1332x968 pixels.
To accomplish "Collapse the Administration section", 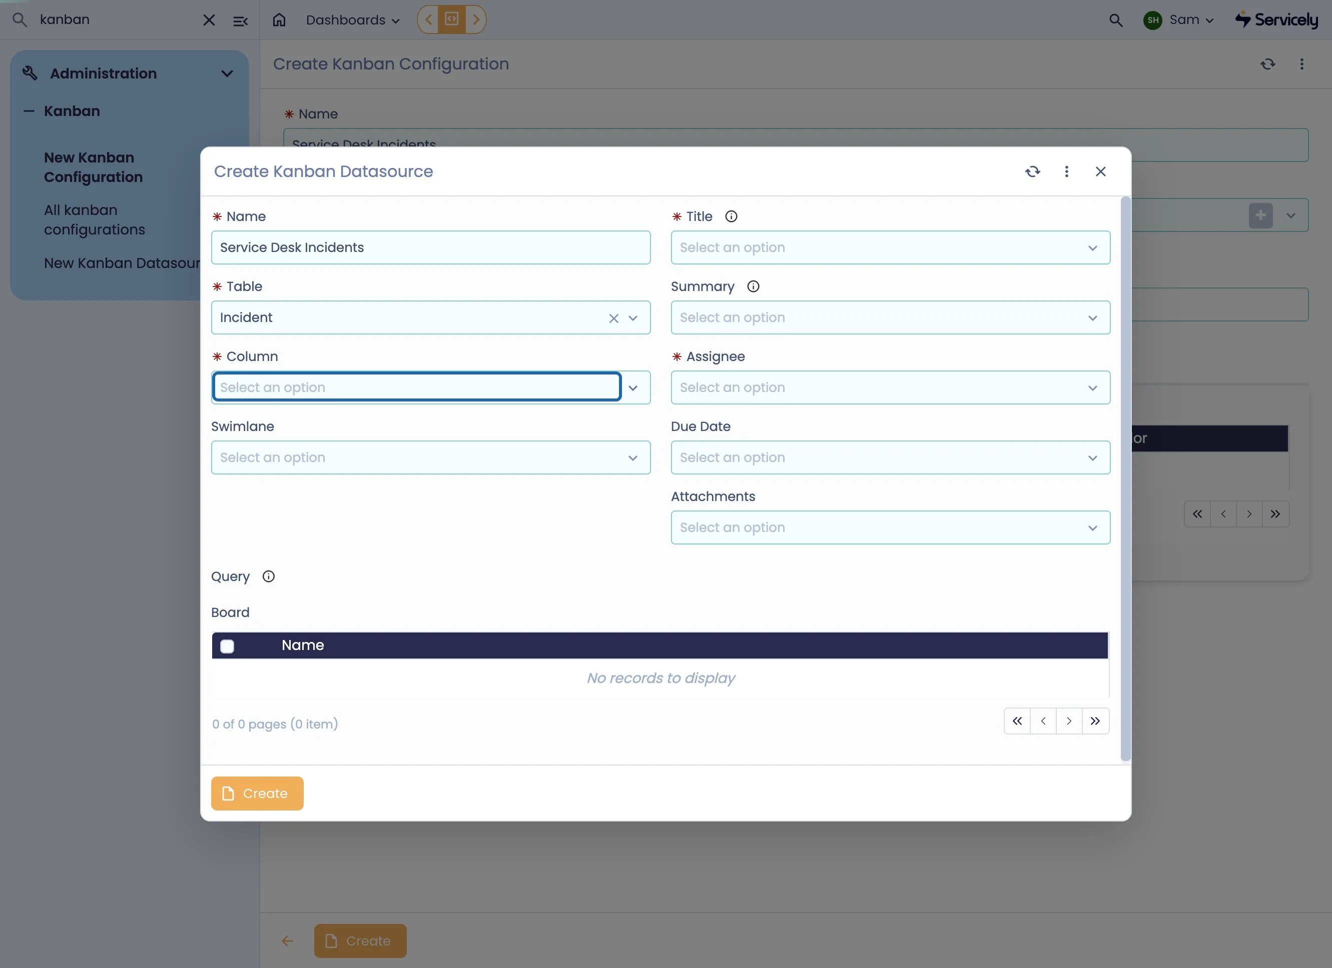I will tap(227, 73).
